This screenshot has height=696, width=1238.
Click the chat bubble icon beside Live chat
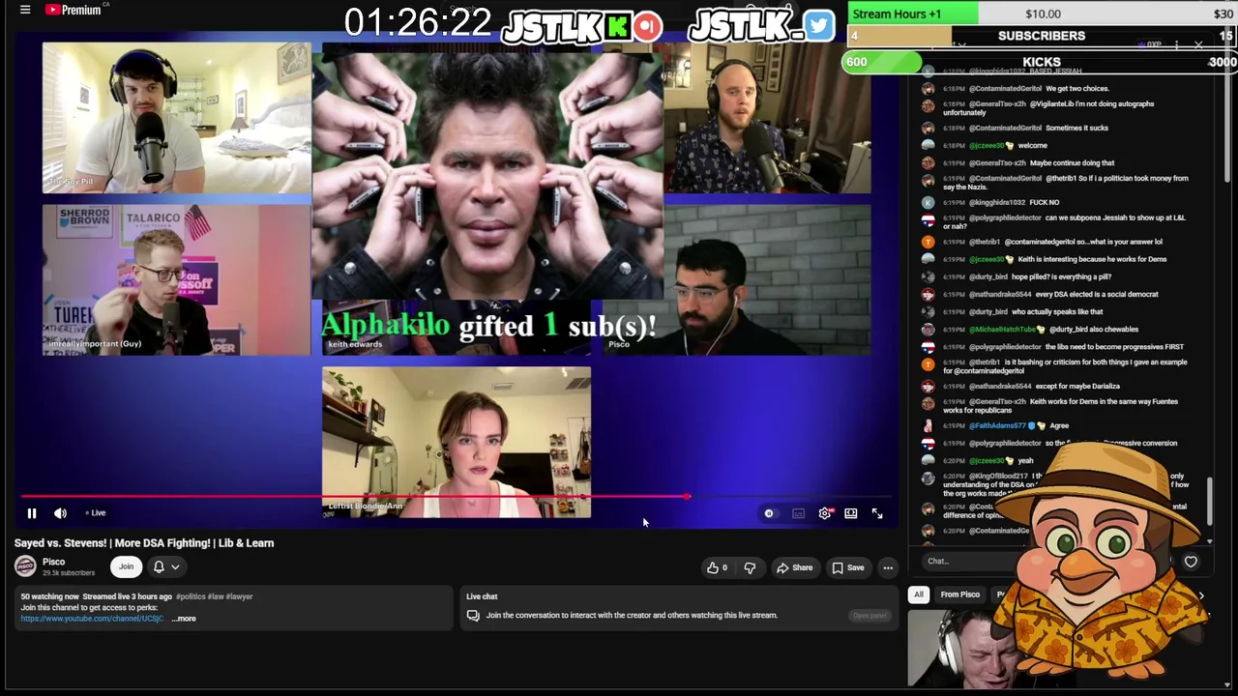click(473, 616)
